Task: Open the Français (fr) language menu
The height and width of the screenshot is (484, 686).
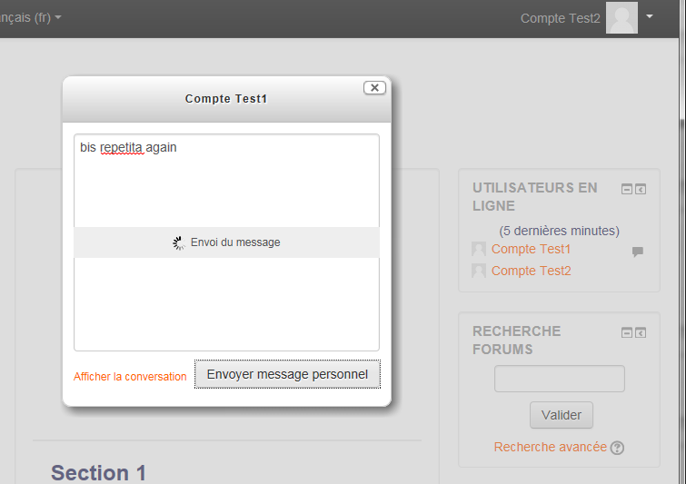Action: 28,17
